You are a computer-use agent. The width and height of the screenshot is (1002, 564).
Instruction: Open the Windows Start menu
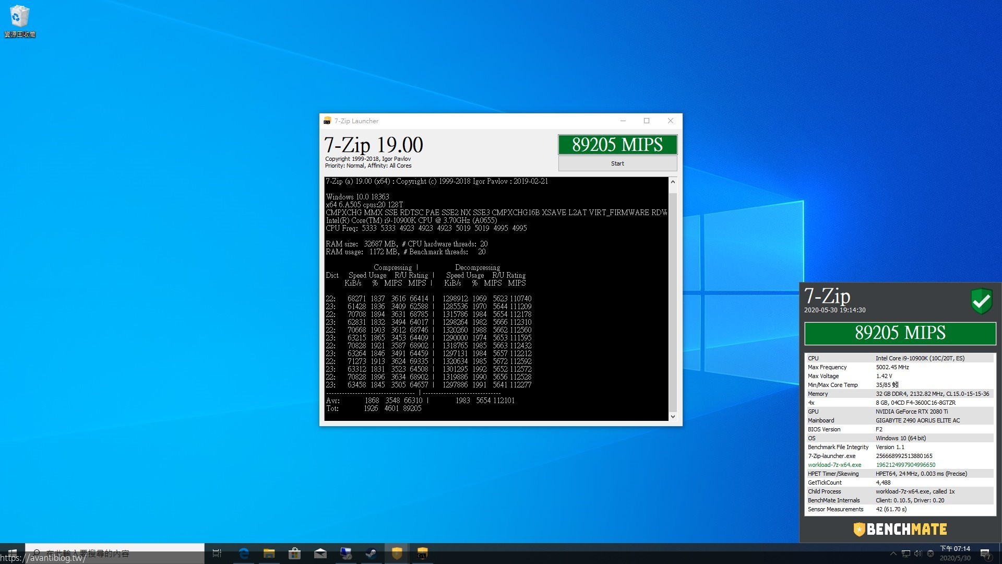click(13, 554)
